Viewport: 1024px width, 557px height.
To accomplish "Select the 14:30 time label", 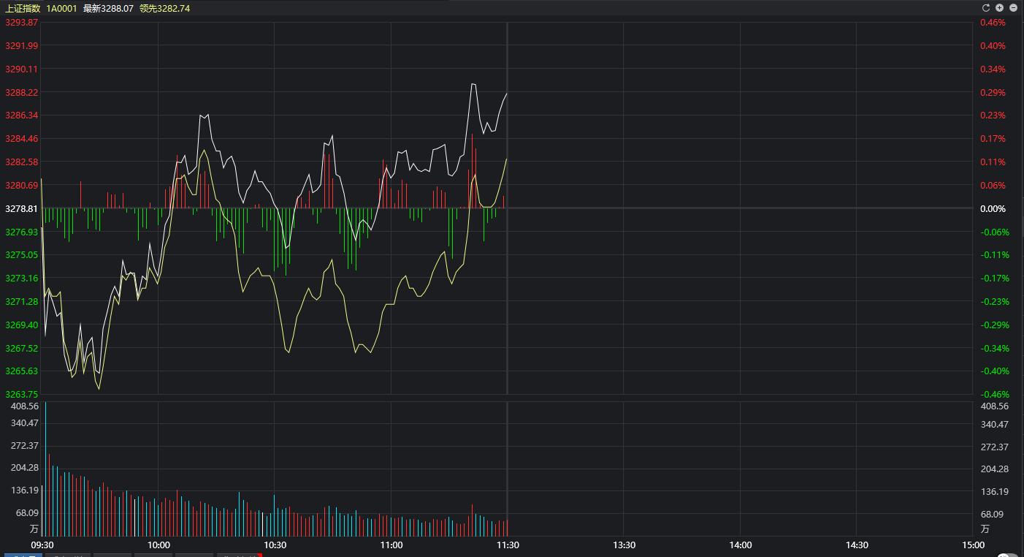I will [x=857, y=545].
